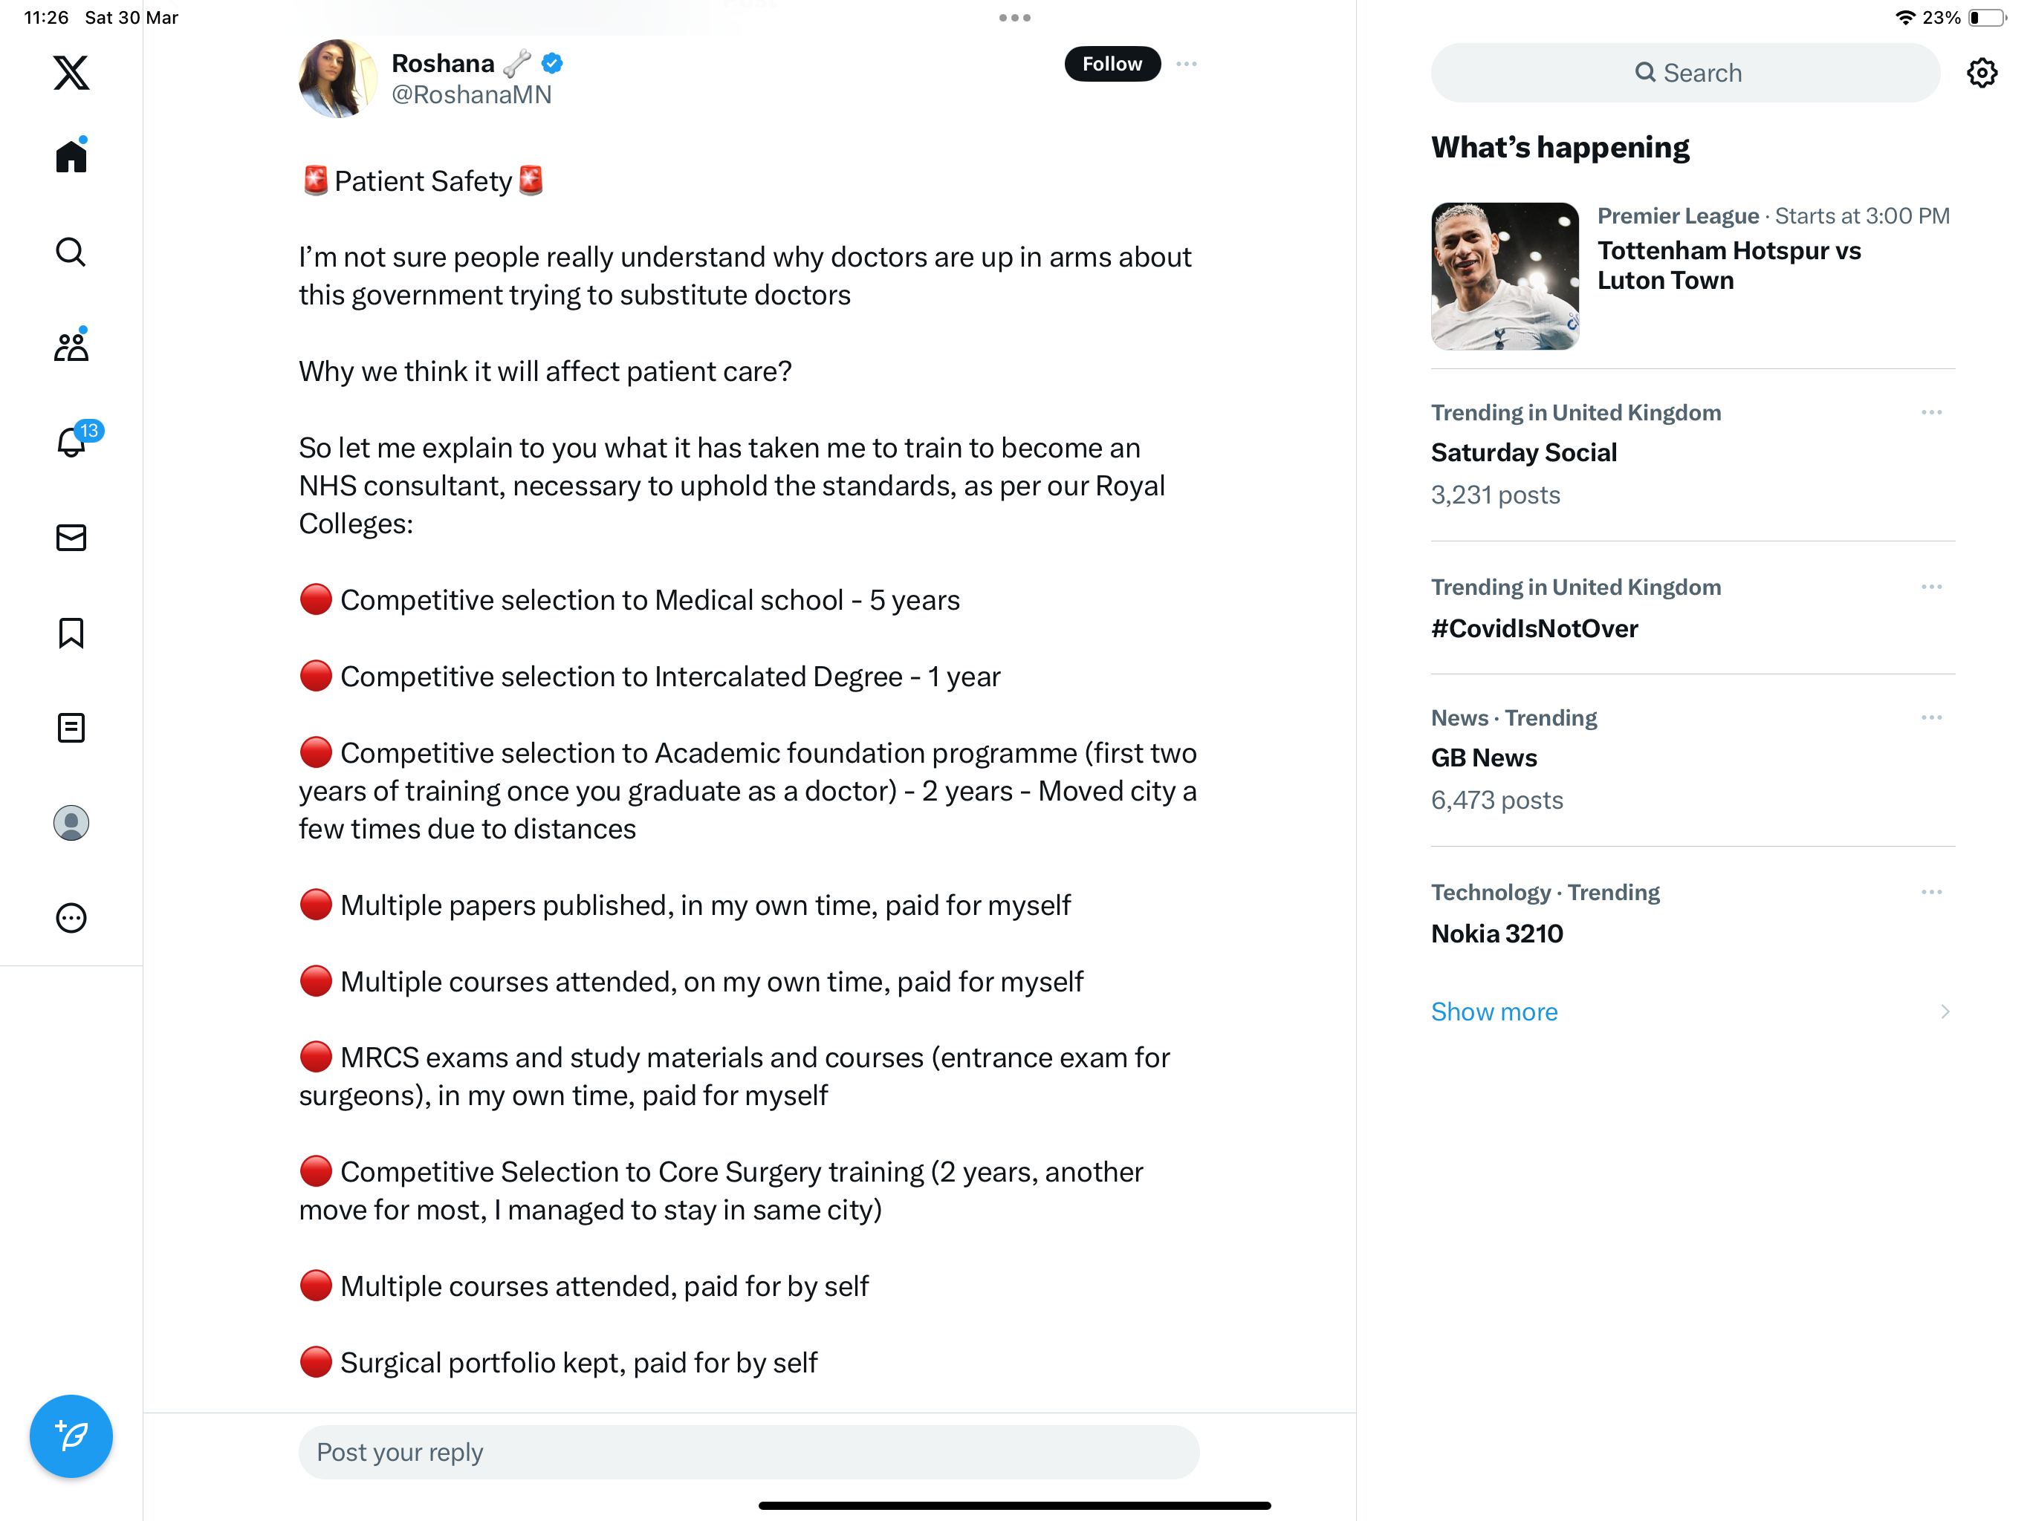
Task: Open the Home feed icon
Action: [71, 155]
